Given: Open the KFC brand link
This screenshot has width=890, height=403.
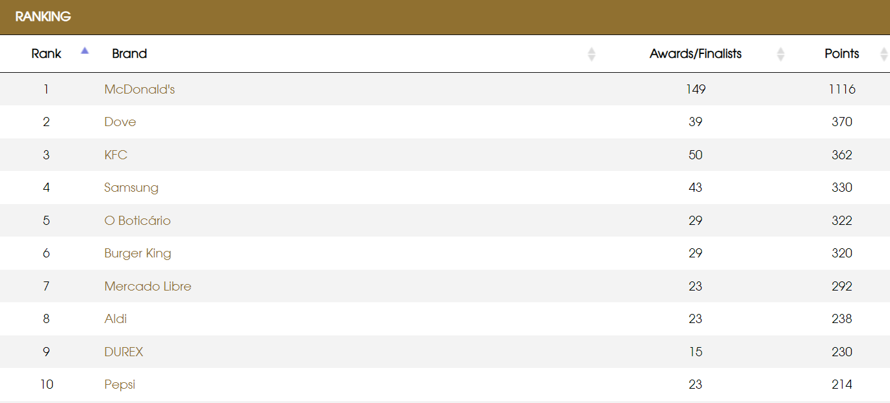Looking at the screenshot, I should coord(116,155).
